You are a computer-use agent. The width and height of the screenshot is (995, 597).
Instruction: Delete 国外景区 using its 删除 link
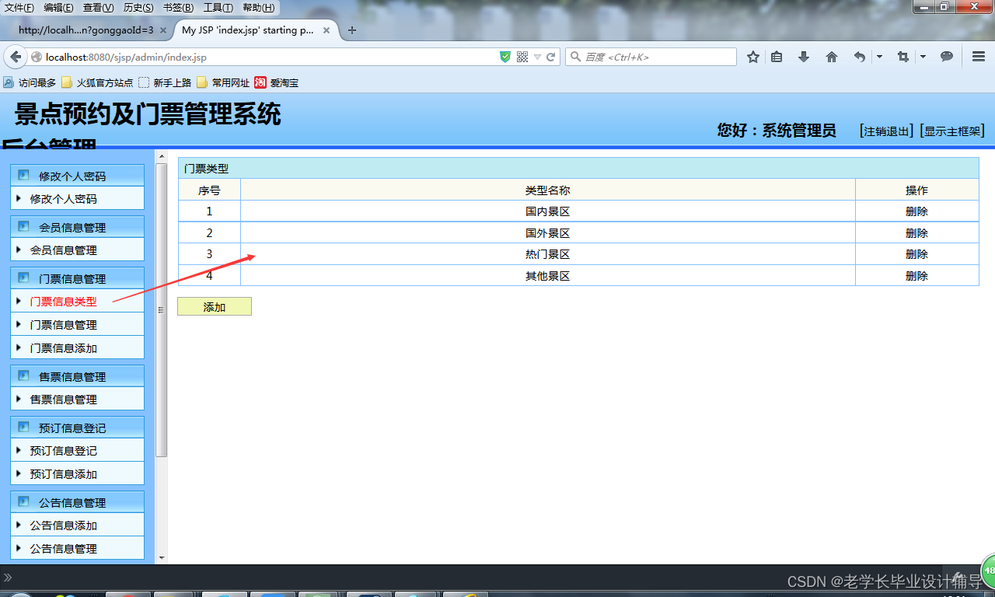click(x=916, y=232)
